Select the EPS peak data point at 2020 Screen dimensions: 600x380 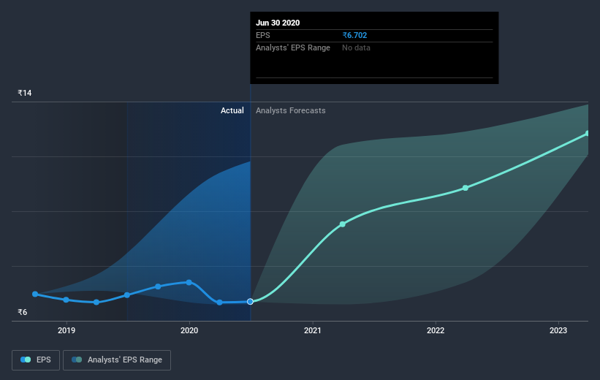point(189,282)
